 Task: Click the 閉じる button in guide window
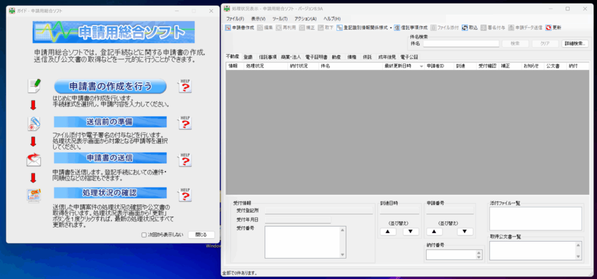tap(201, 235)
